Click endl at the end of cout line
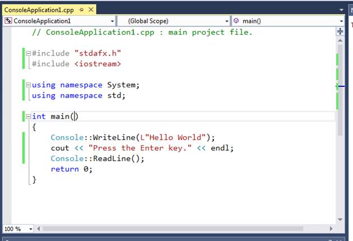 point(220,148)
